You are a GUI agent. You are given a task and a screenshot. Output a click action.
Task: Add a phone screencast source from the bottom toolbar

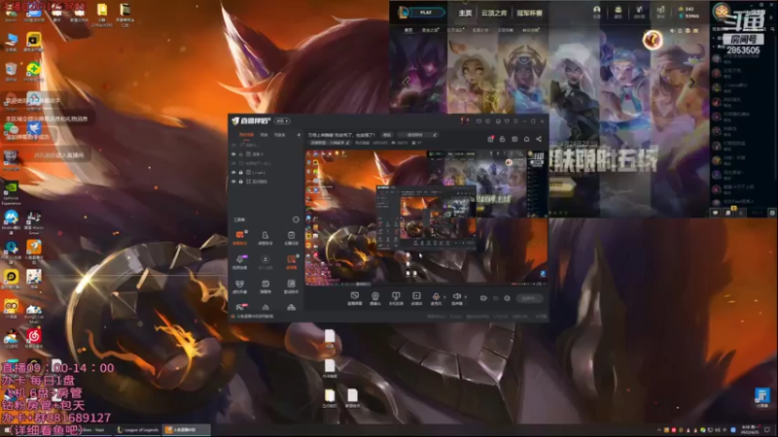396,298
